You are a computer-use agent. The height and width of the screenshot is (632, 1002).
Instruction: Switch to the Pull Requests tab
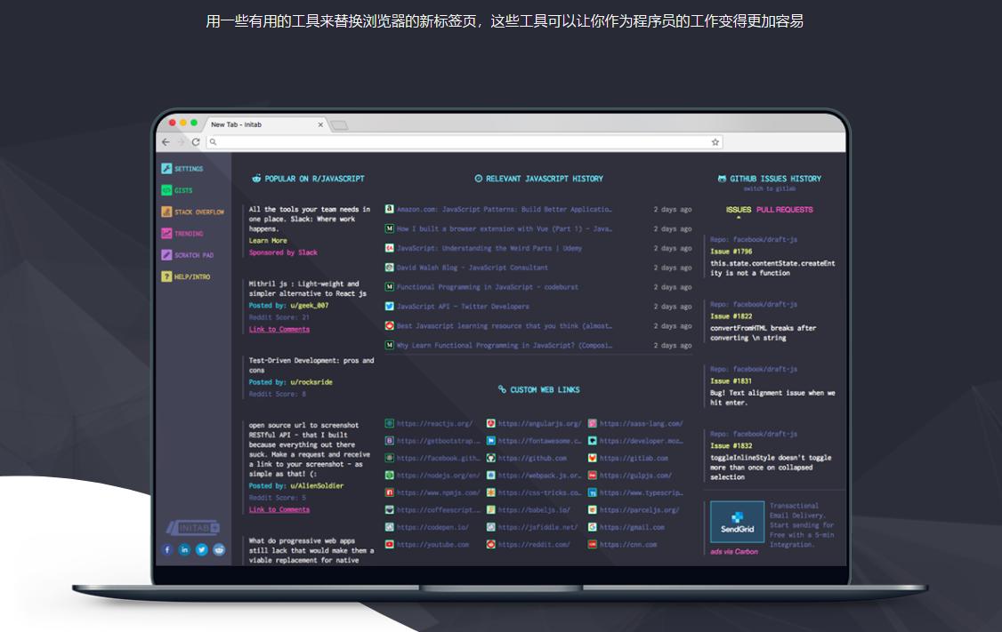click(785, 210)
